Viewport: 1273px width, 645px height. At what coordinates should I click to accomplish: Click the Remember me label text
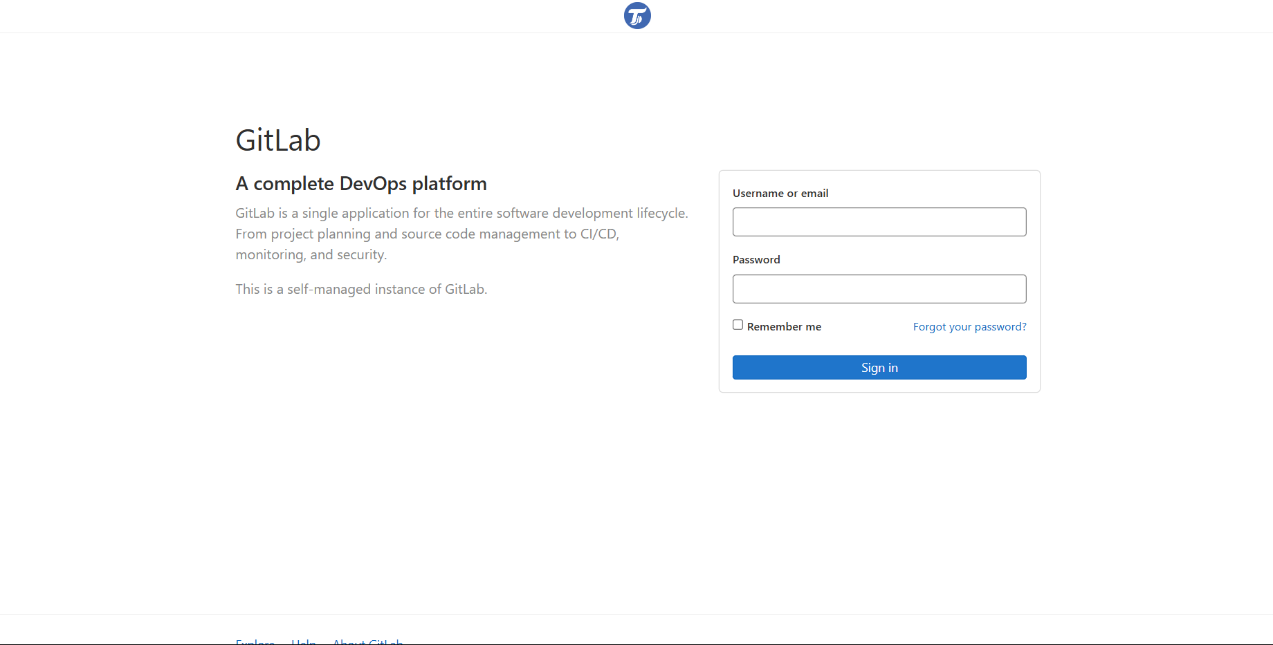pyautogui.click(x=784, y=326)
